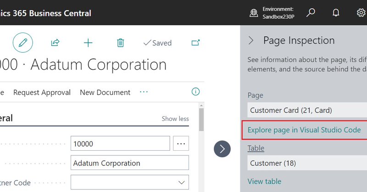Open notifications bell icon
Screen dimensions: 367x192
tap(336, 12)
